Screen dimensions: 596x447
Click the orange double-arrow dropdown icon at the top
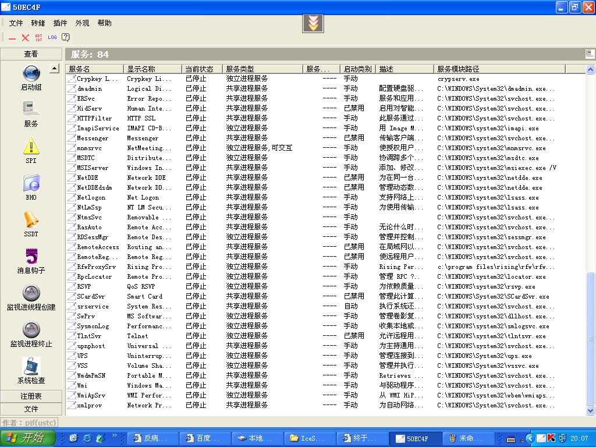pyautogui.click(x=313, y=23)
